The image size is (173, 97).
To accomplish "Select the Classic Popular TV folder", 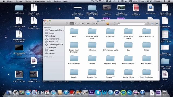I will pos(147,31).
